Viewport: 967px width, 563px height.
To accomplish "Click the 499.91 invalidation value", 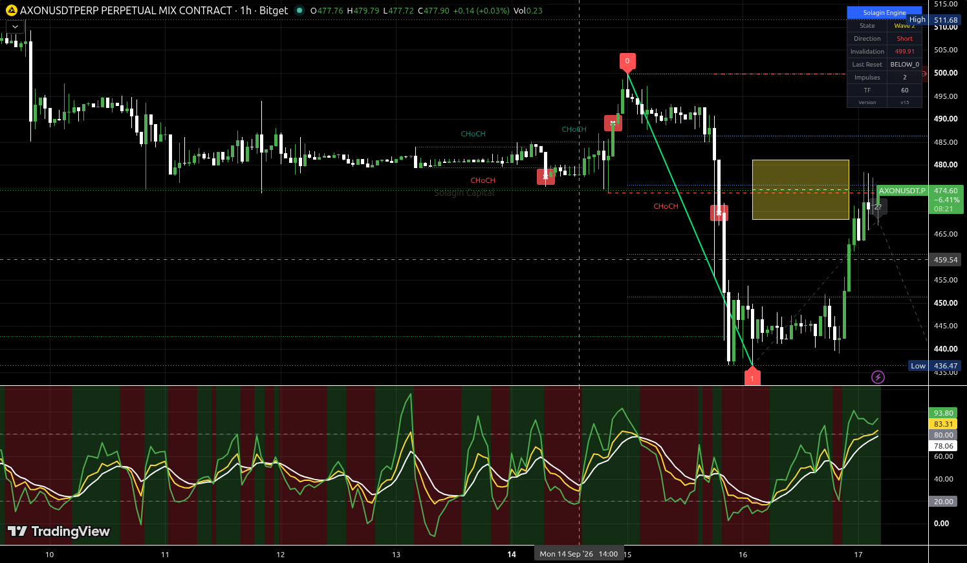I will point(904,52).
